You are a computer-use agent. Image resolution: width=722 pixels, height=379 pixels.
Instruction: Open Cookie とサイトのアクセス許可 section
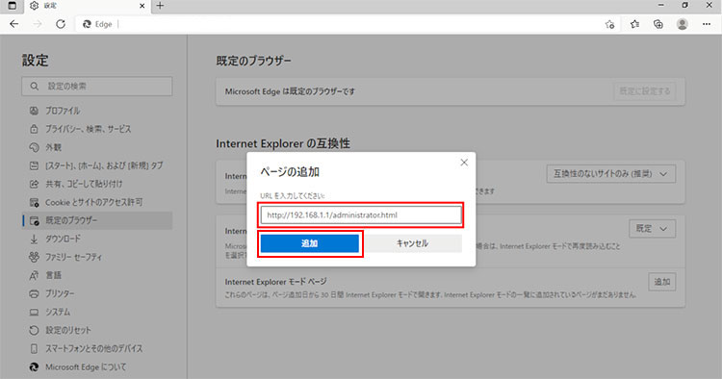[96, 202]
